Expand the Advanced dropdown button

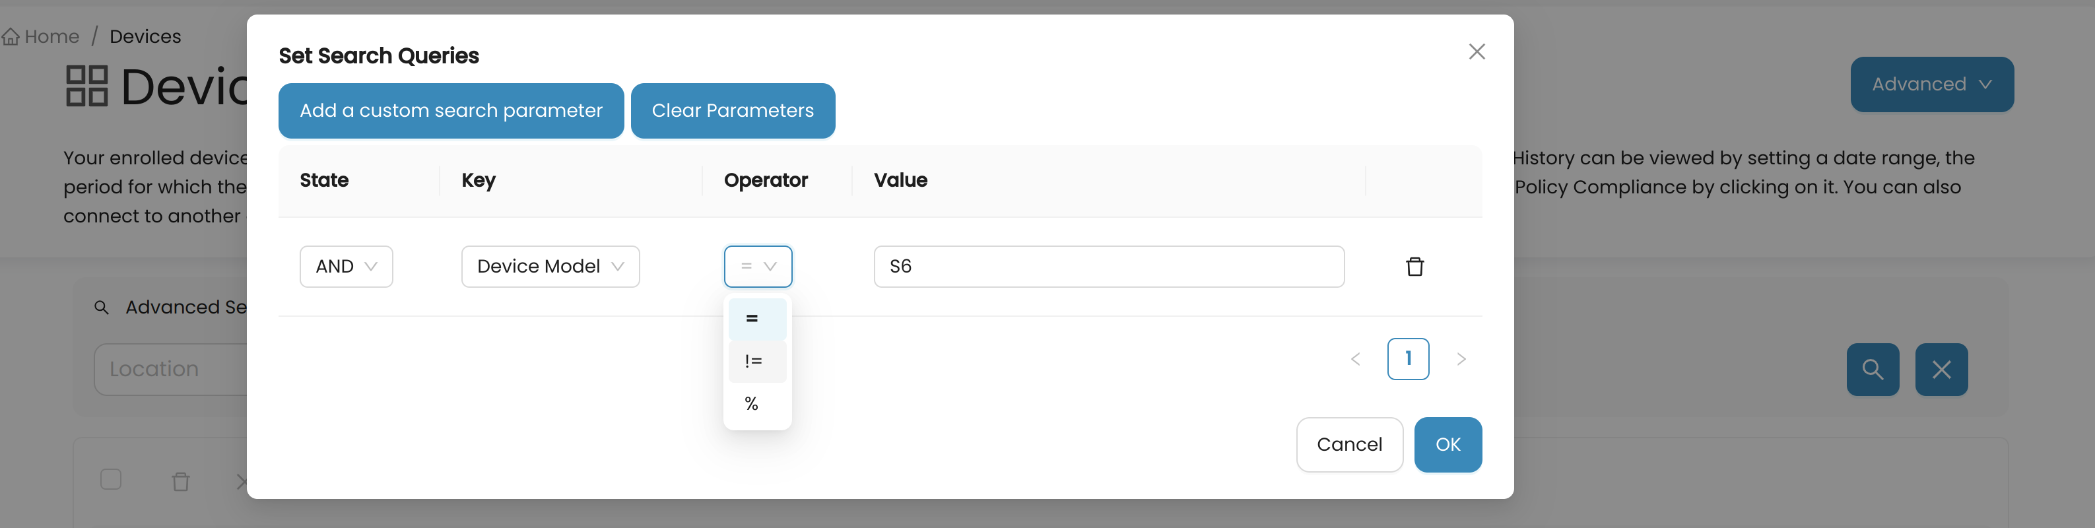pos(1931,84)
